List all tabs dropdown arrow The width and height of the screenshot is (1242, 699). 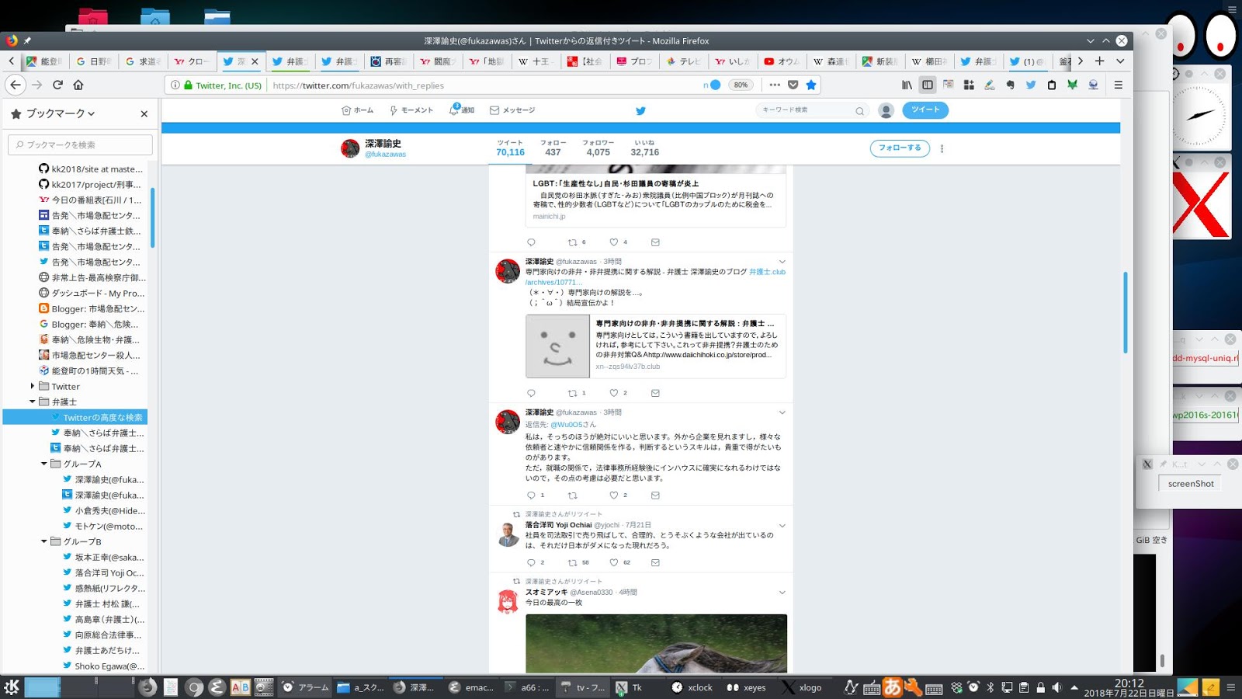coord(1120,61)
